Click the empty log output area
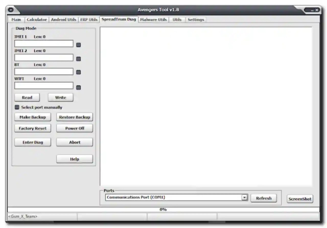 [206, 106]
